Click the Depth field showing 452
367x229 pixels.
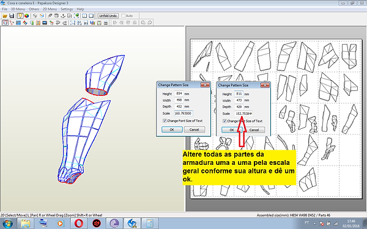pos(179,106)
